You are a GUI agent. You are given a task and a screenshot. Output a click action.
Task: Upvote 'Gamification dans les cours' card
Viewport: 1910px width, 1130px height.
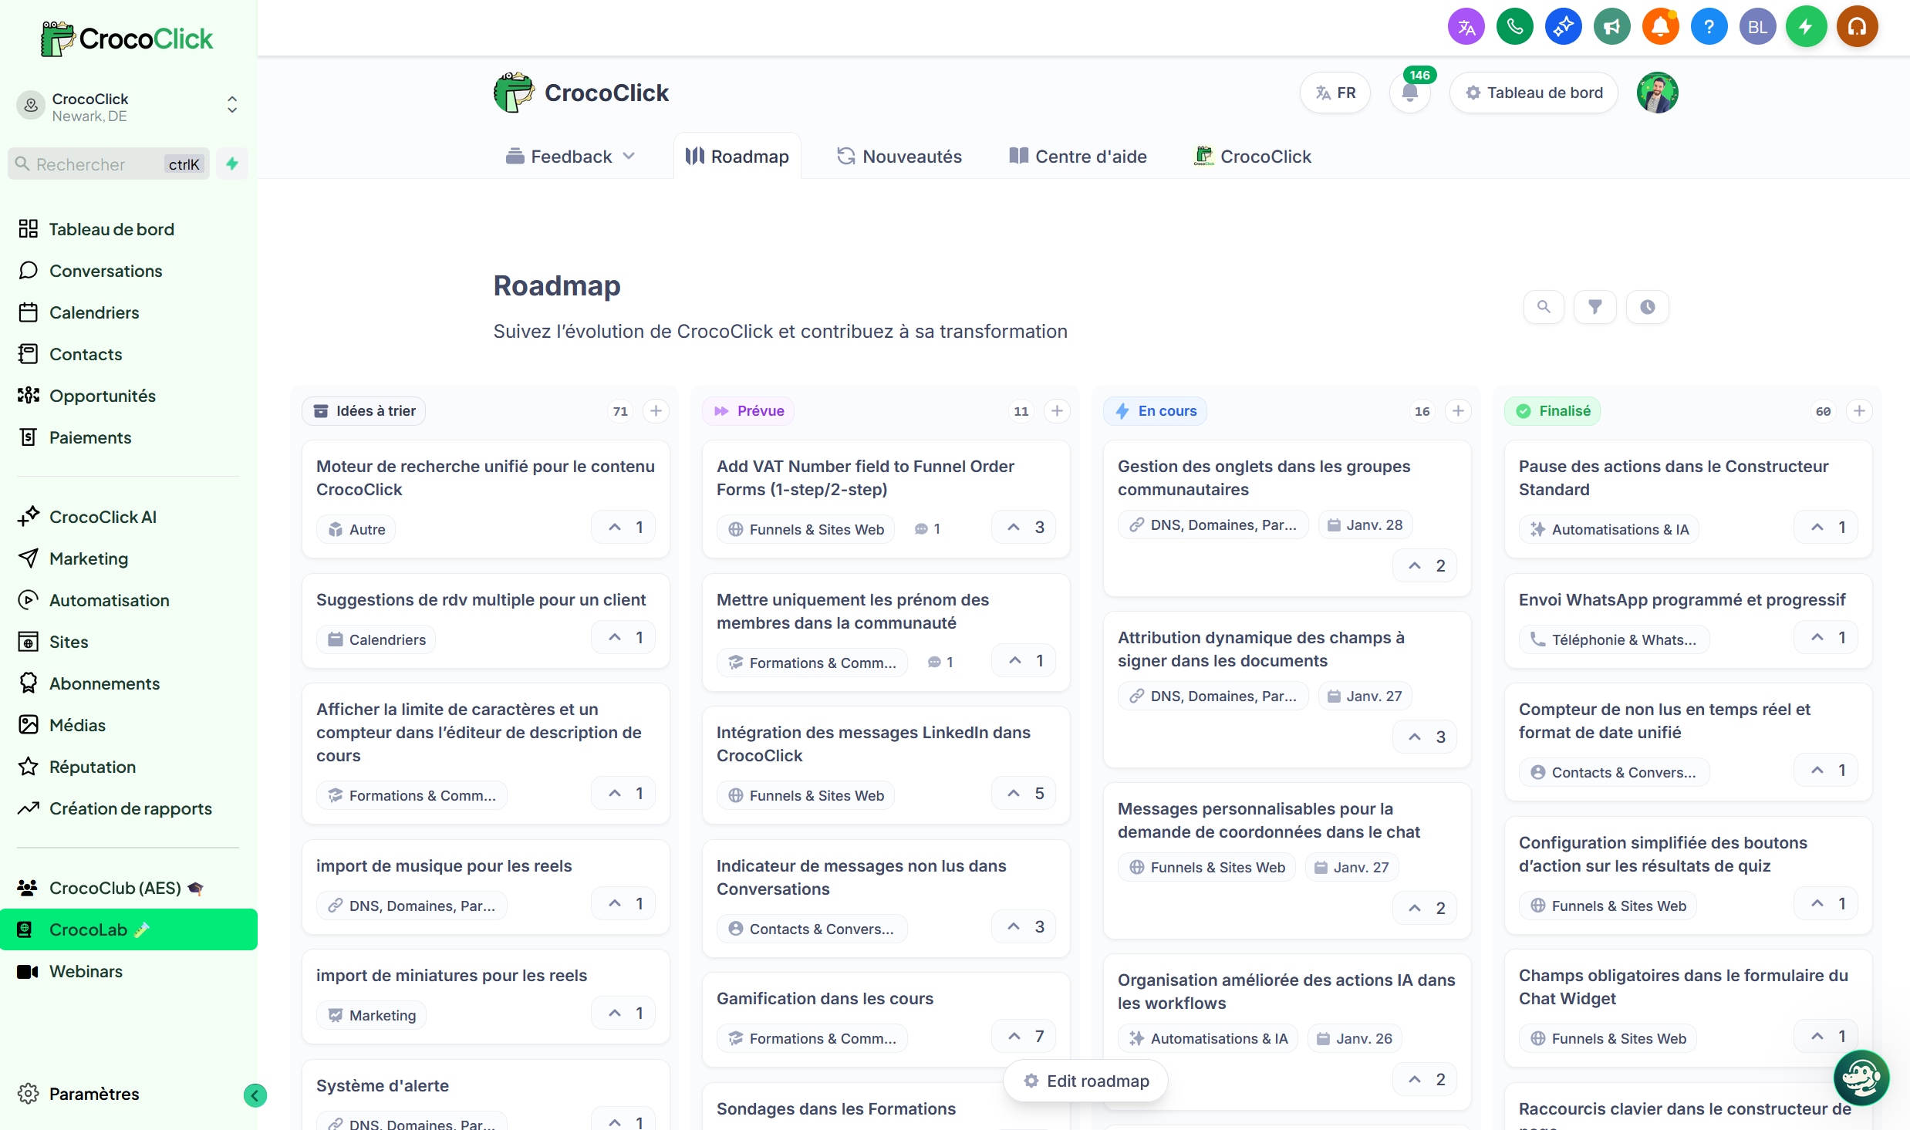[1024, 1037]
